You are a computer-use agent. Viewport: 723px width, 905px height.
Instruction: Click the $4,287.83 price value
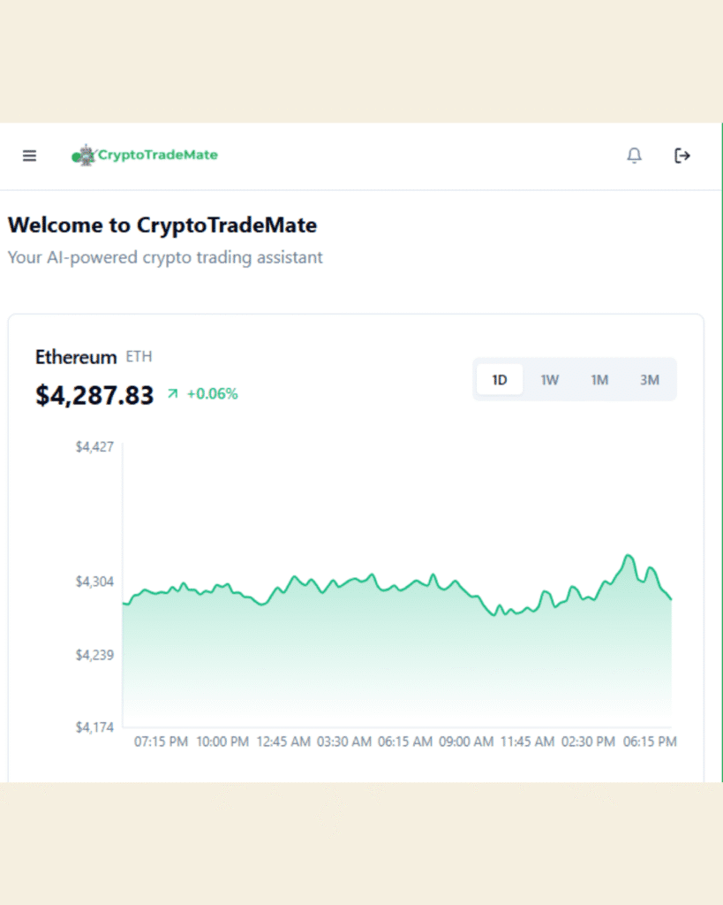point(94,395)
